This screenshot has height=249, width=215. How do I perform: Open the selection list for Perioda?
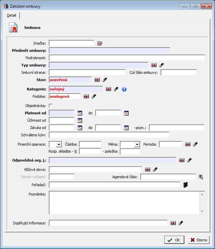187,144
